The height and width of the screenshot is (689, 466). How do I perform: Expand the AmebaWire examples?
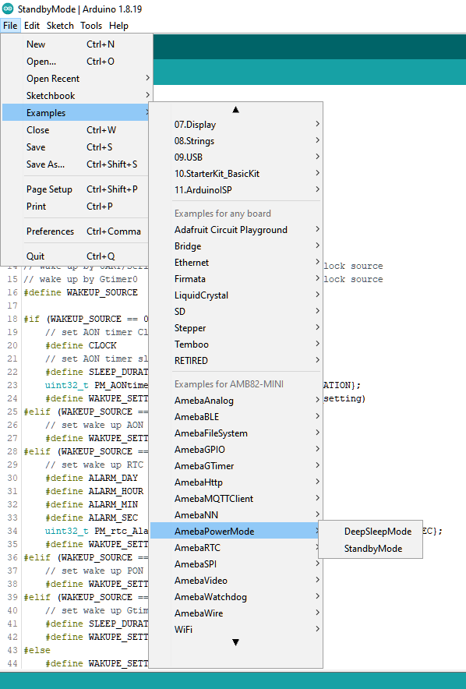[236, 613]
